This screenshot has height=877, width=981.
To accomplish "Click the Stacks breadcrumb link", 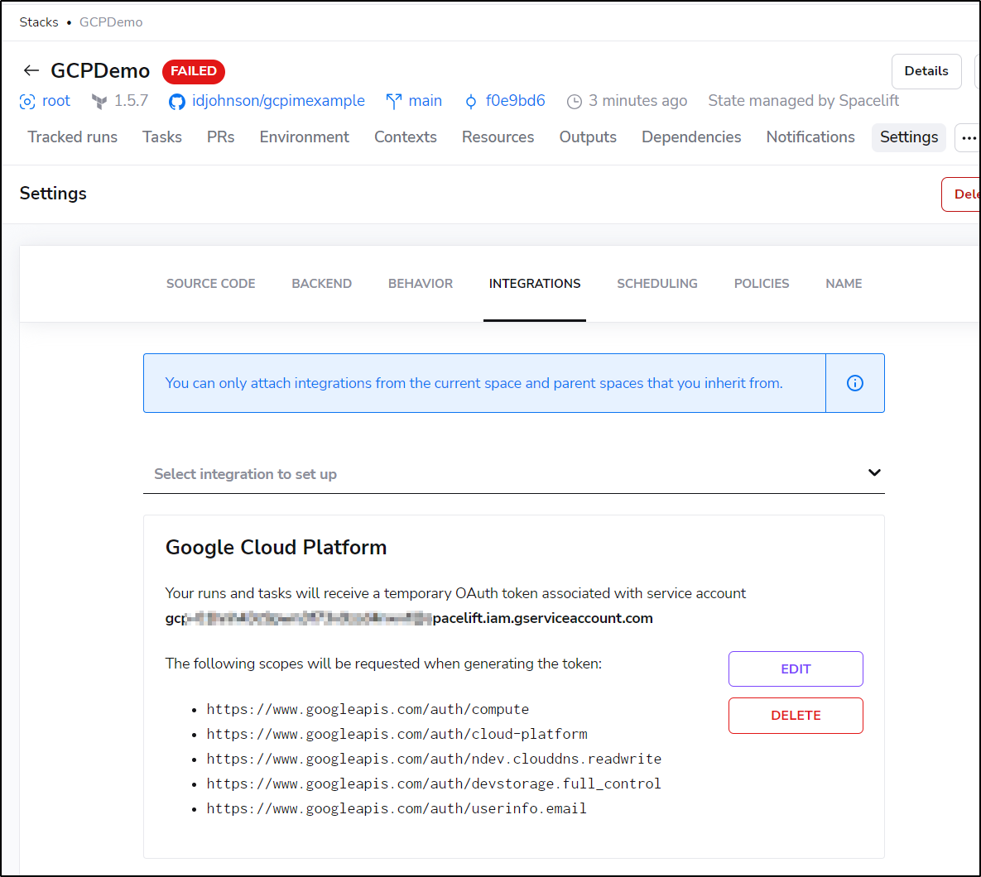I will 39,22.
